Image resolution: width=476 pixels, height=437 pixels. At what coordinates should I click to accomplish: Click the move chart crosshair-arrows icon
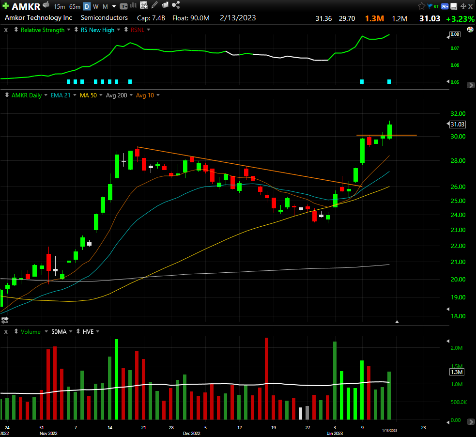coord(463,6)
